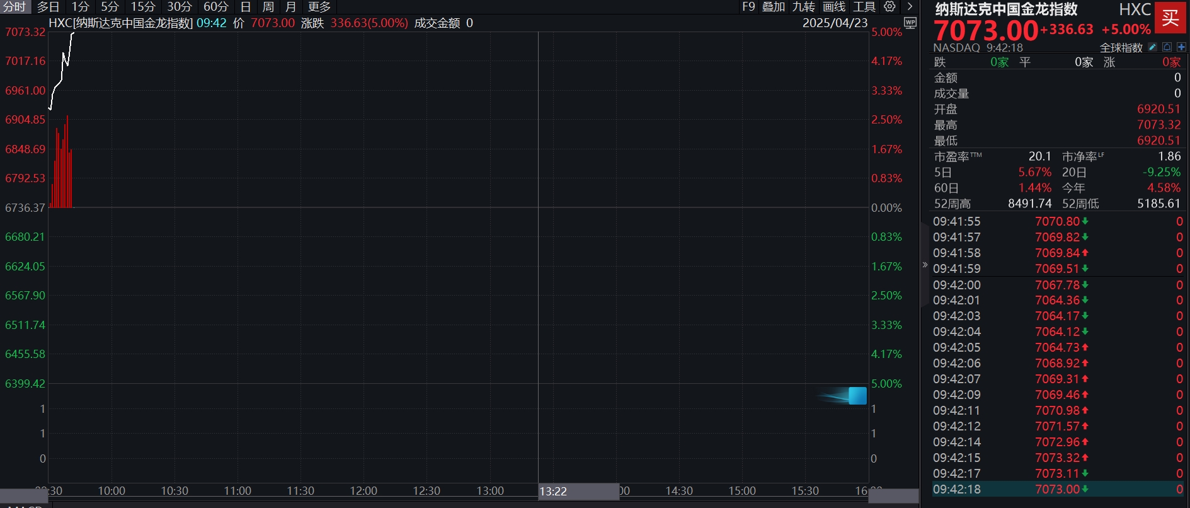Switch to 1分 one-minute chart
This screenshot has height=508, width=1190.
[x=81, y=7]
